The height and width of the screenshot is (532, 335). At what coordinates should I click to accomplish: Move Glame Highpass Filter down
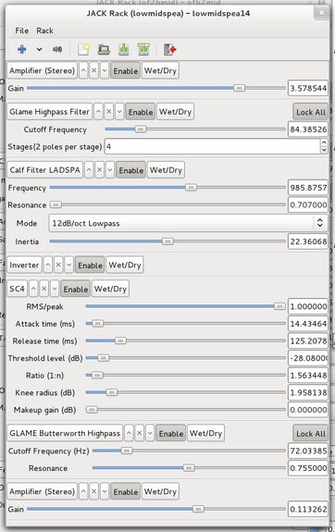point(119,112)
